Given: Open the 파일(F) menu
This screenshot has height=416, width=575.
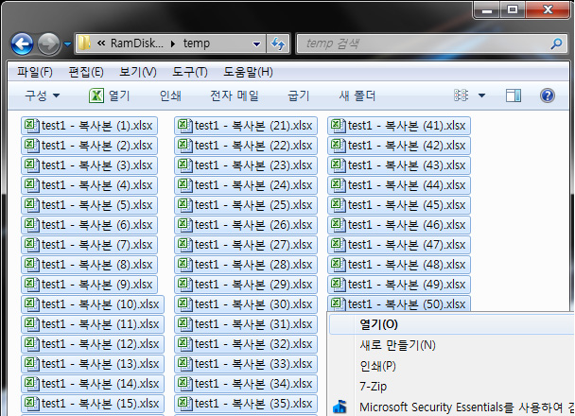Looking at the screenshot, I should click(35, 72).
